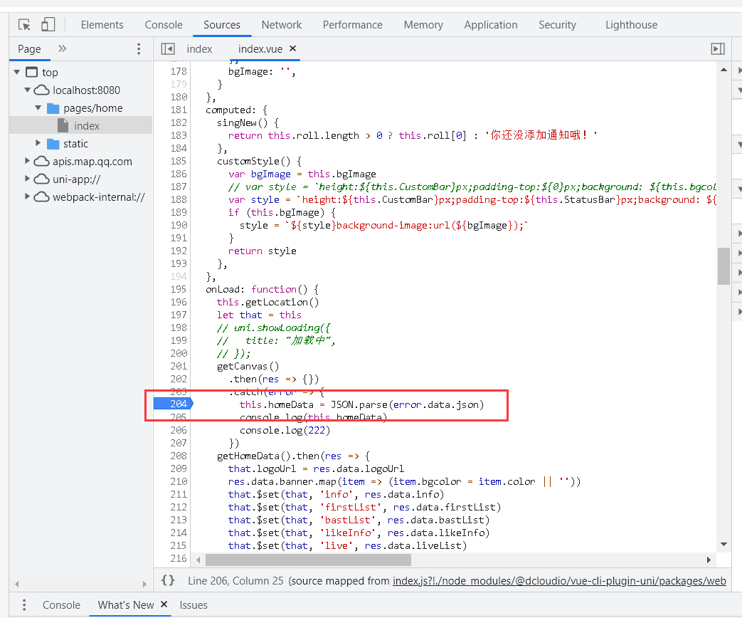Add a breakpoint at line 215
This screenshot has height=618, width=742.
coord(179,545)
